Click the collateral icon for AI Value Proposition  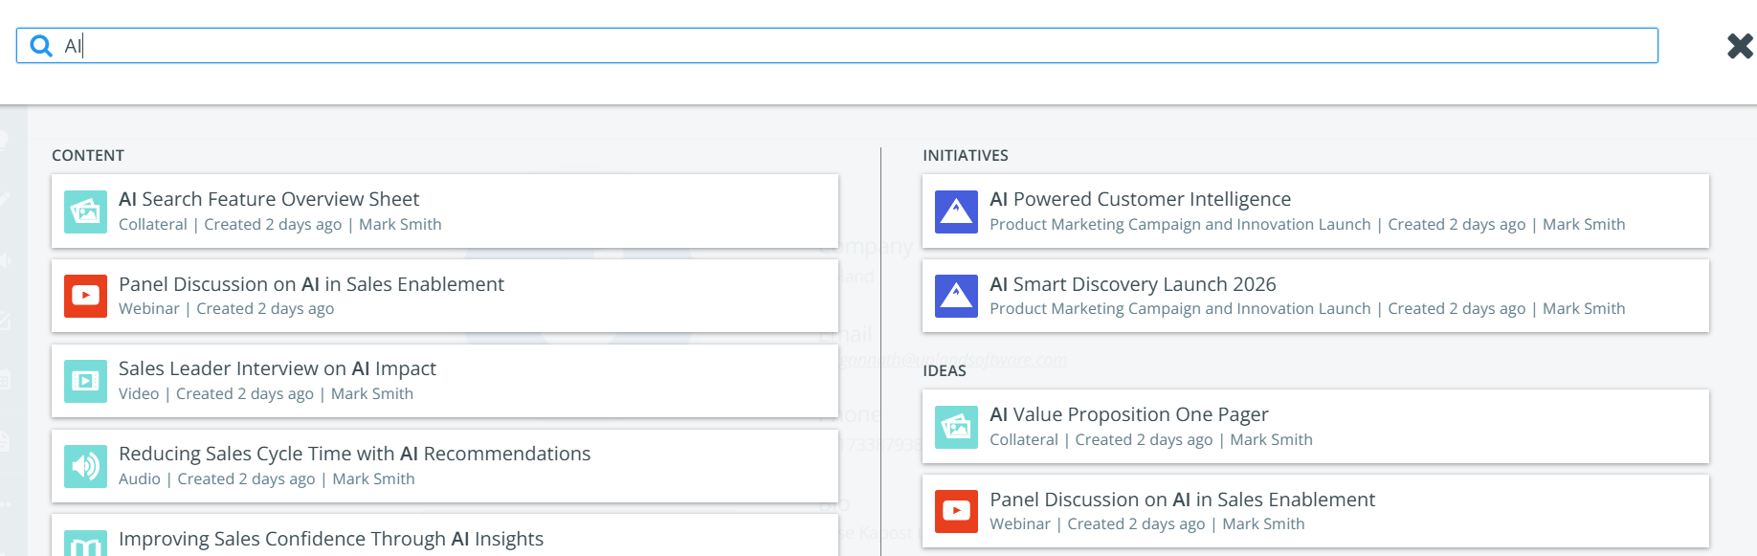[956, 427]
